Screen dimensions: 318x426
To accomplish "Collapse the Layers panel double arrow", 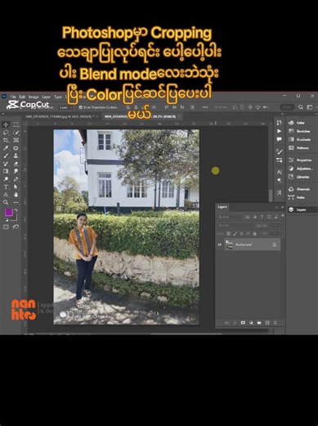I will [x=276, y=207].
